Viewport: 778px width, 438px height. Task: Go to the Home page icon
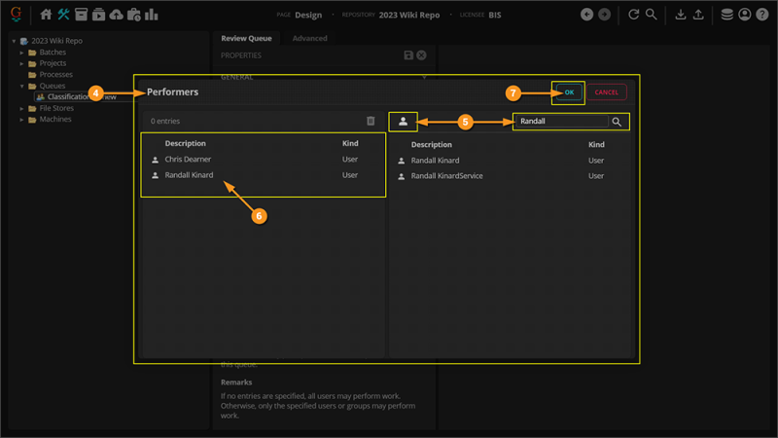click(x=46, y=15)
